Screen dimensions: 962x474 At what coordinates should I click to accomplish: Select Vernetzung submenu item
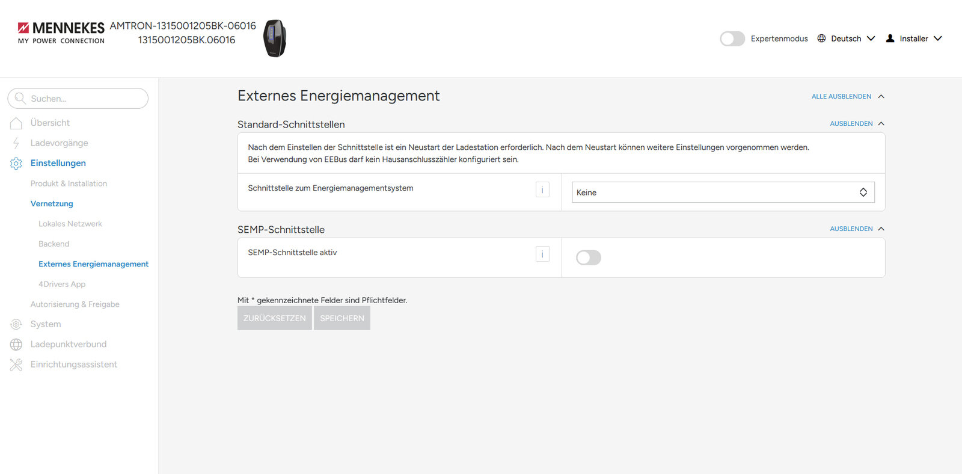[52, 203]
